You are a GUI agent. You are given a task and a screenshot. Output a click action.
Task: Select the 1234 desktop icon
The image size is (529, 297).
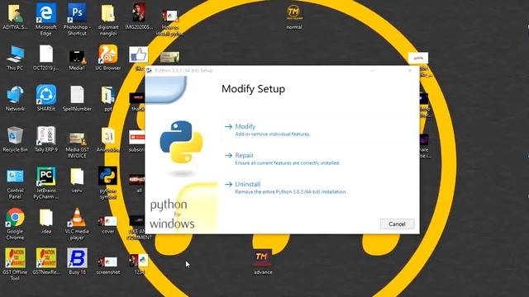click(x=139, y=265)
